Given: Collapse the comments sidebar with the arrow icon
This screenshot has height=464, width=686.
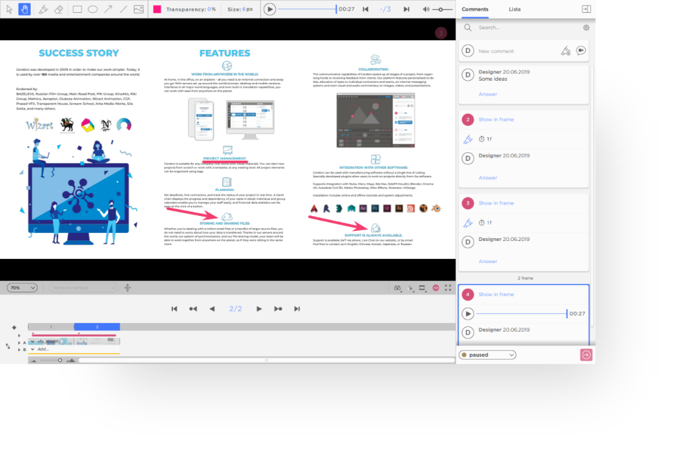Looking at the screenshot, I should tap(585, 9).
